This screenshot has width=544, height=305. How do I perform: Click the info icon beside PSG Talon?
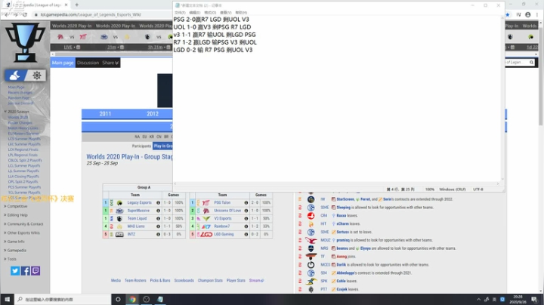(246, 203)
